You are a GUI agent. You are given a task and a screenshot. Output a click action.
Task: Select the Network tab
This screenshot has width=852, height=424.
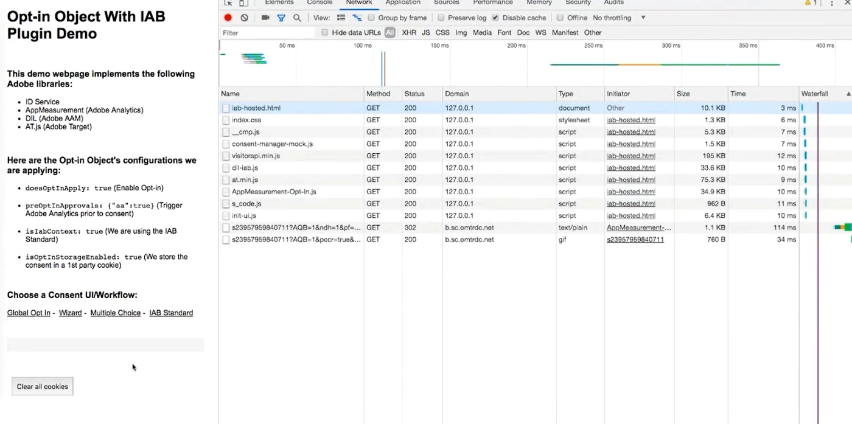[x=359, y=3]
